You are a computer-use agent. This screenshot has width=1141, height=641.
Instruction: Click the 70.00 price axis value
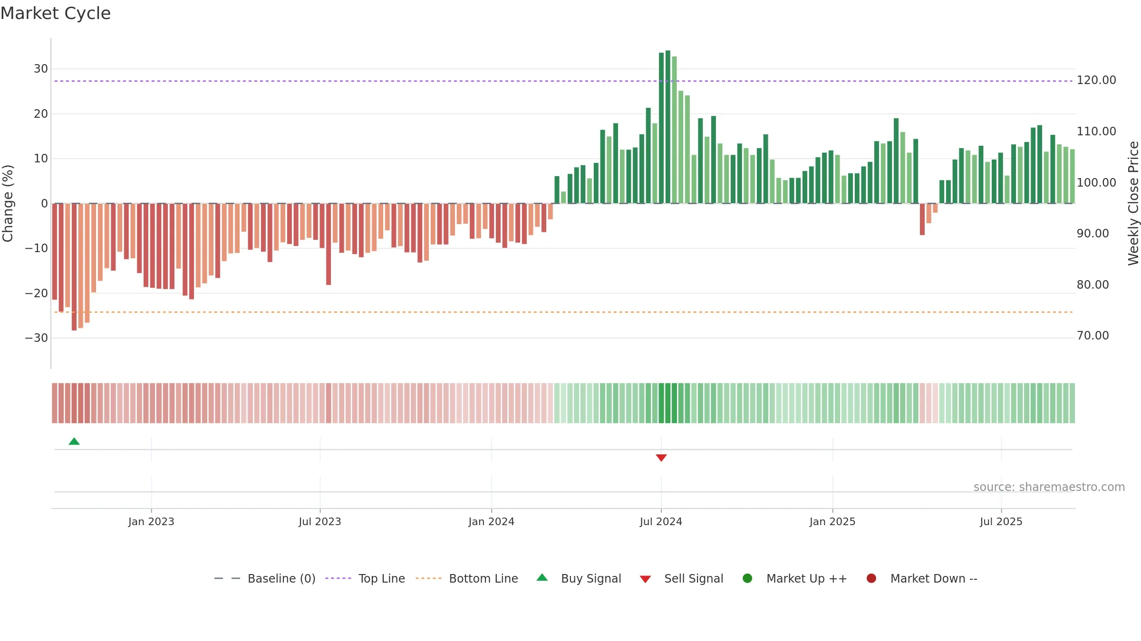point(1093,336)
